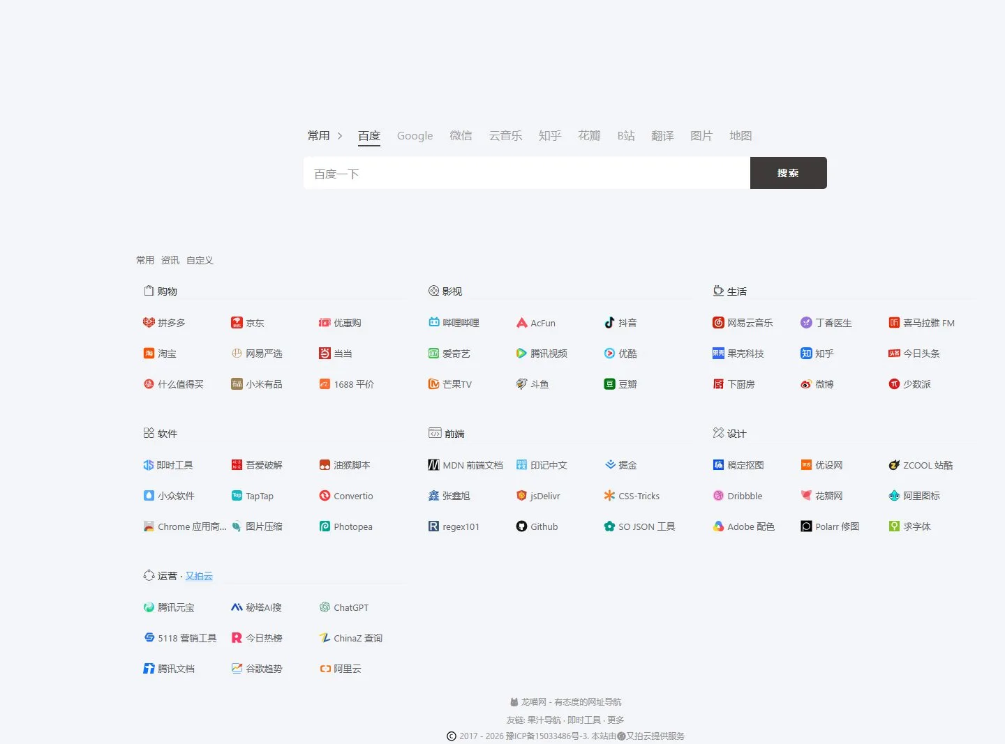
Task: Open the 掘金 blue icon
Action: pyautogui.click(x=609, y=464)
